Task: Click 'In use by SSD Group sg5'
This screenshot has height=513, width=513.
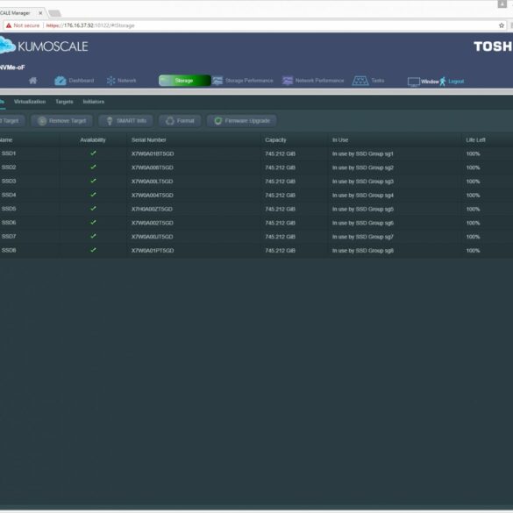Action: click(x=363, y=209)
